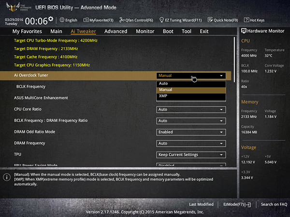This screenshot has width=290, height=217.
Task: Open Quick Note(F9) notepad icon
Action: 210,20
